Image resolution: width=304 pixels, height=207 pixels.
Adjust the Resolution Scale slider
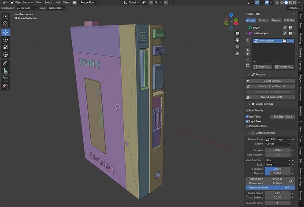[x=270, y=188]
